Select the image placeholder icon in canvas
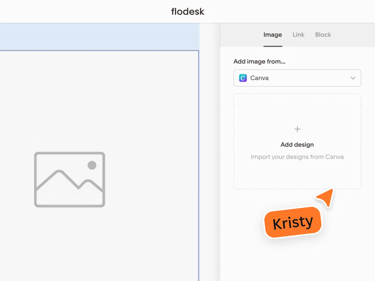 click(x=70, y=179)
